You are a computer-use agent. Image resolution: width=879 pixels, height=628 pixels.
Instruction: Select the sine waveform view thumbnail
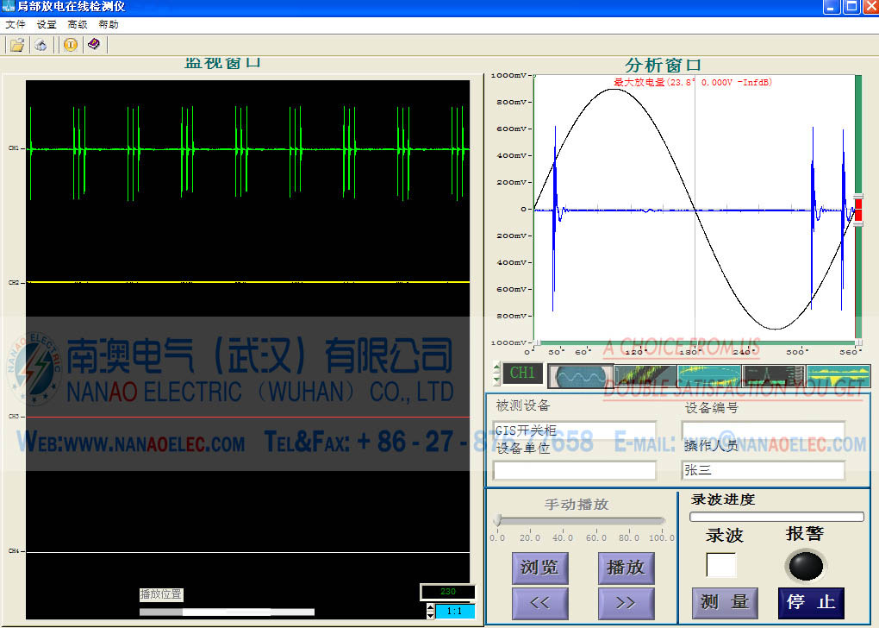point(580,375)
